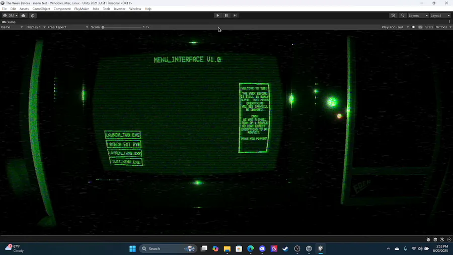Open Microsoft Store from the taskbar
The width and height of the screenshot is (453, 255).
(x=239, y=248)
